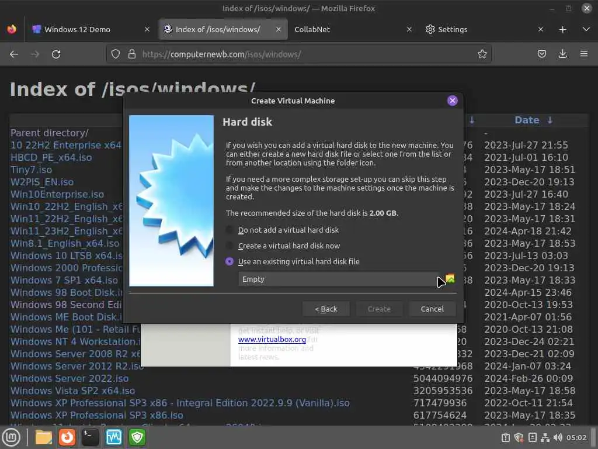Open the Linux Mint start menu

coord(11,437)
